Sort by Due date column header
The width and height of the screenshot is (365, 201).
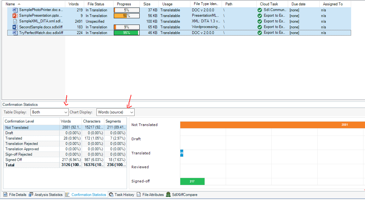[x=304, y=4]
